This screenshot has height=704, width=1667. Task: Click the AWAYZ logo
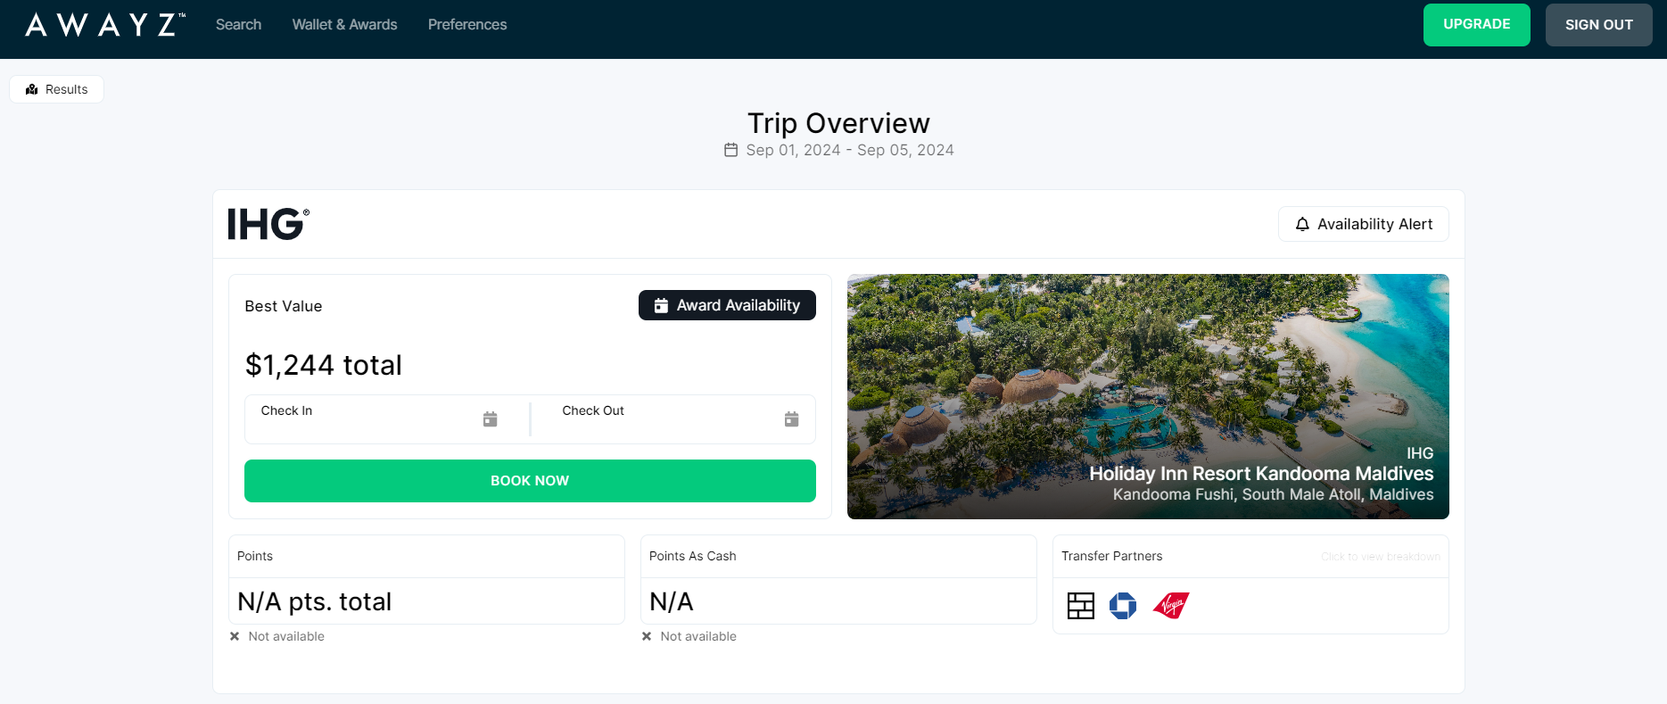(x=105, y=25)
